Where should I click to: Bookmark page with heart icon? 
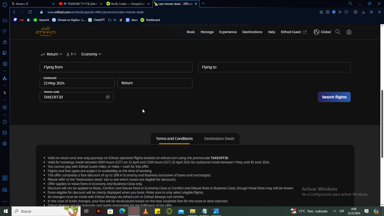click(x=346, y=12)
